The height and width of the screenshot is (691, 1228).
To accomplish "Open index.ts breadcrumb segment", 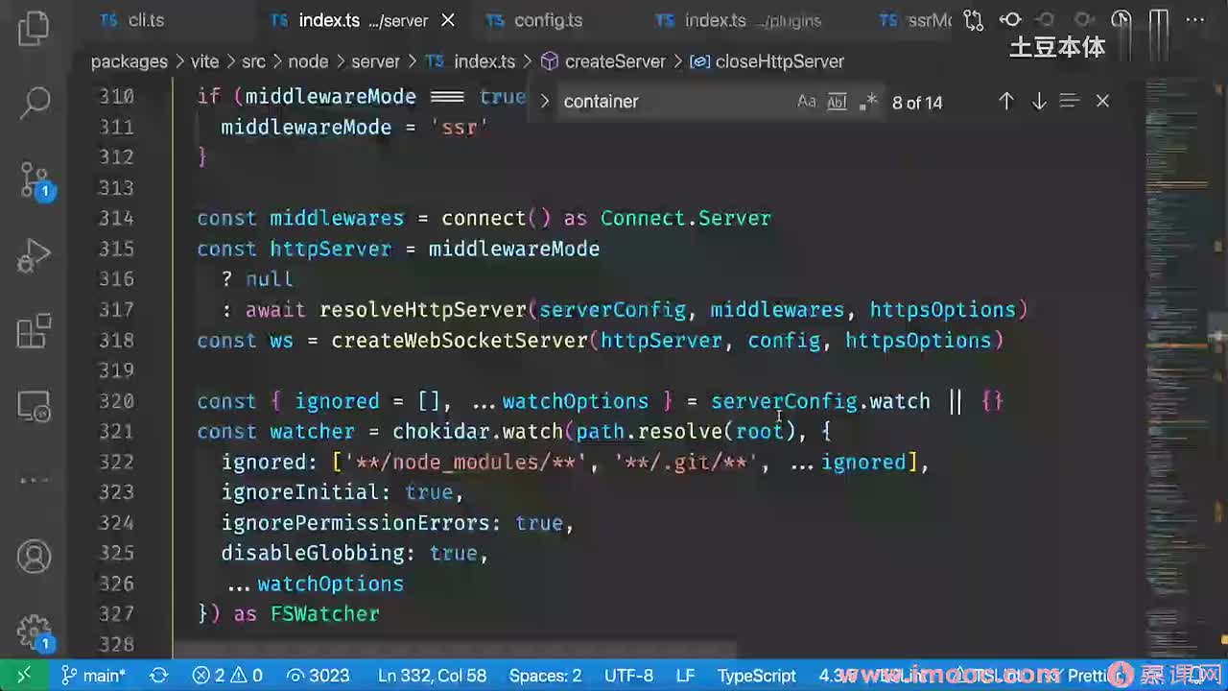I will click(471, 61).
